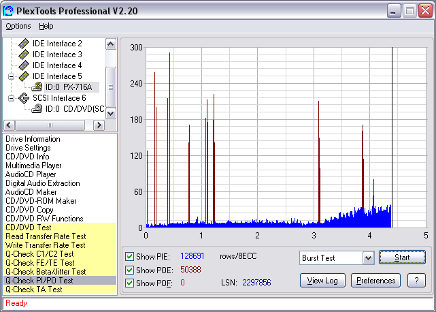Select Q-Check FE/TE Test
The image size is (436, 312).
[60, 263]
